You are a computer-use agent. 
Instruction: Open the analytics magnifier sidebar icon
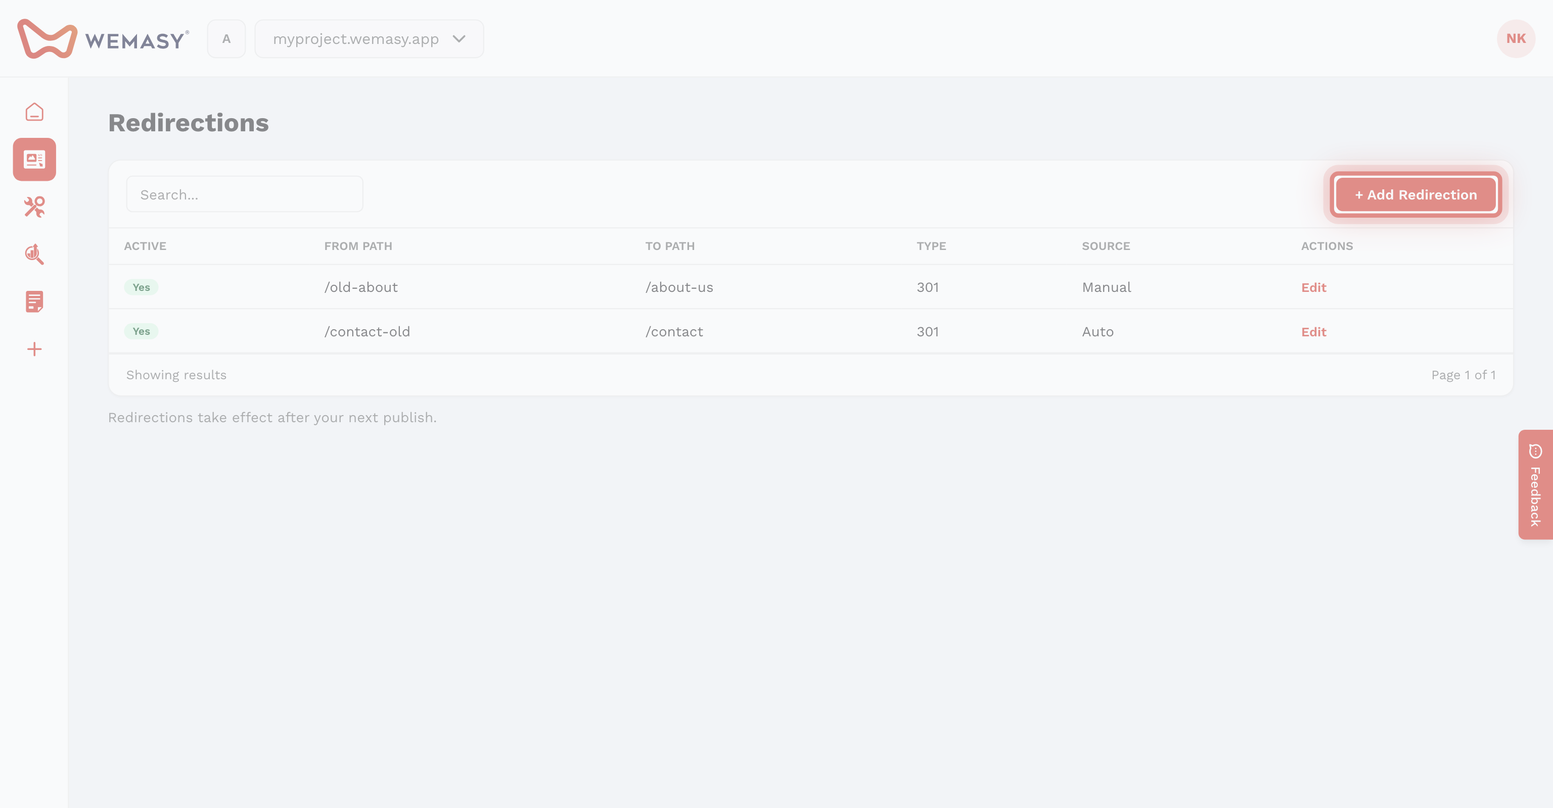point(34,254)
